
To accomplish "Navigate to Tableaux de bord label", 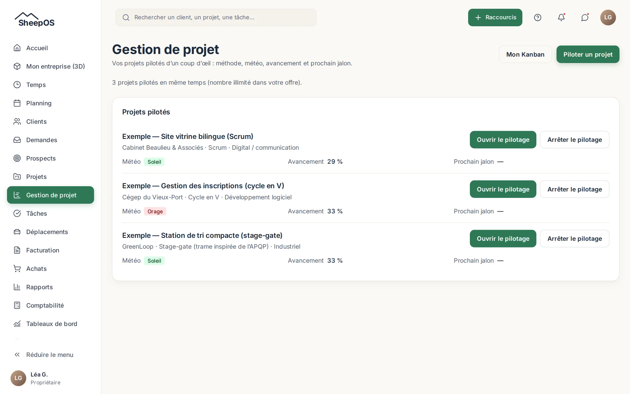I will 52,324.
